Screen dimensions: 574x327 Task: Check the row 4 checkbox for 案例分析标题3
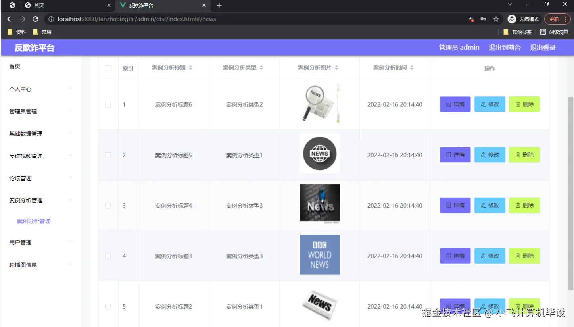108,256
